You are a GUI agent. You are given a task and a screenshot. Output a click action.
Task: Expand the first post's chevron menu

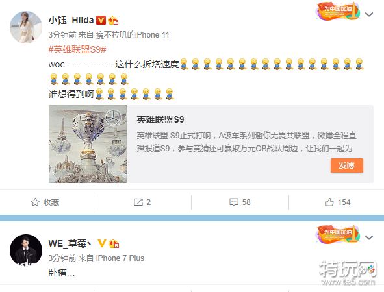pos(369,14)
